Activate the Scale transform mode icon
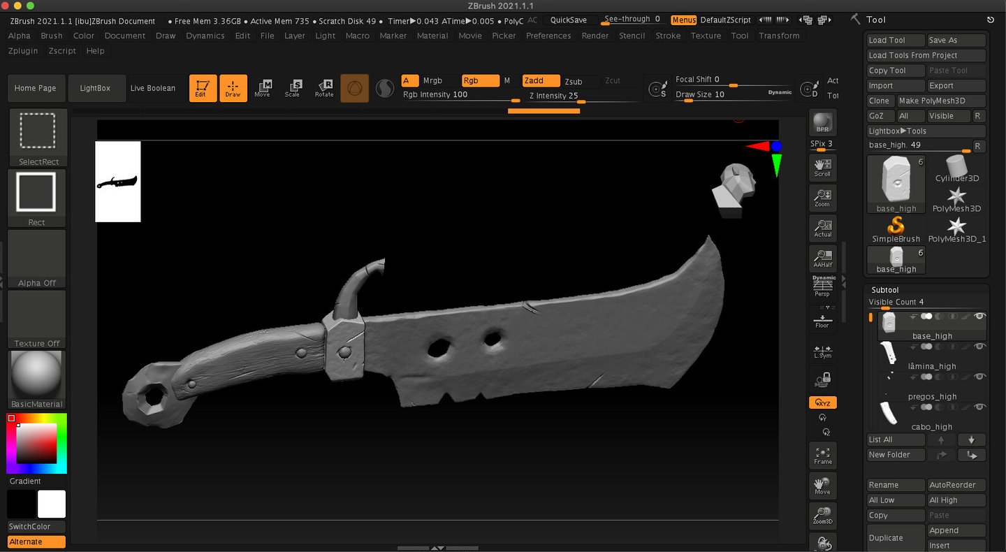This screenshot has width=1006, height=552. coord(293,88)
